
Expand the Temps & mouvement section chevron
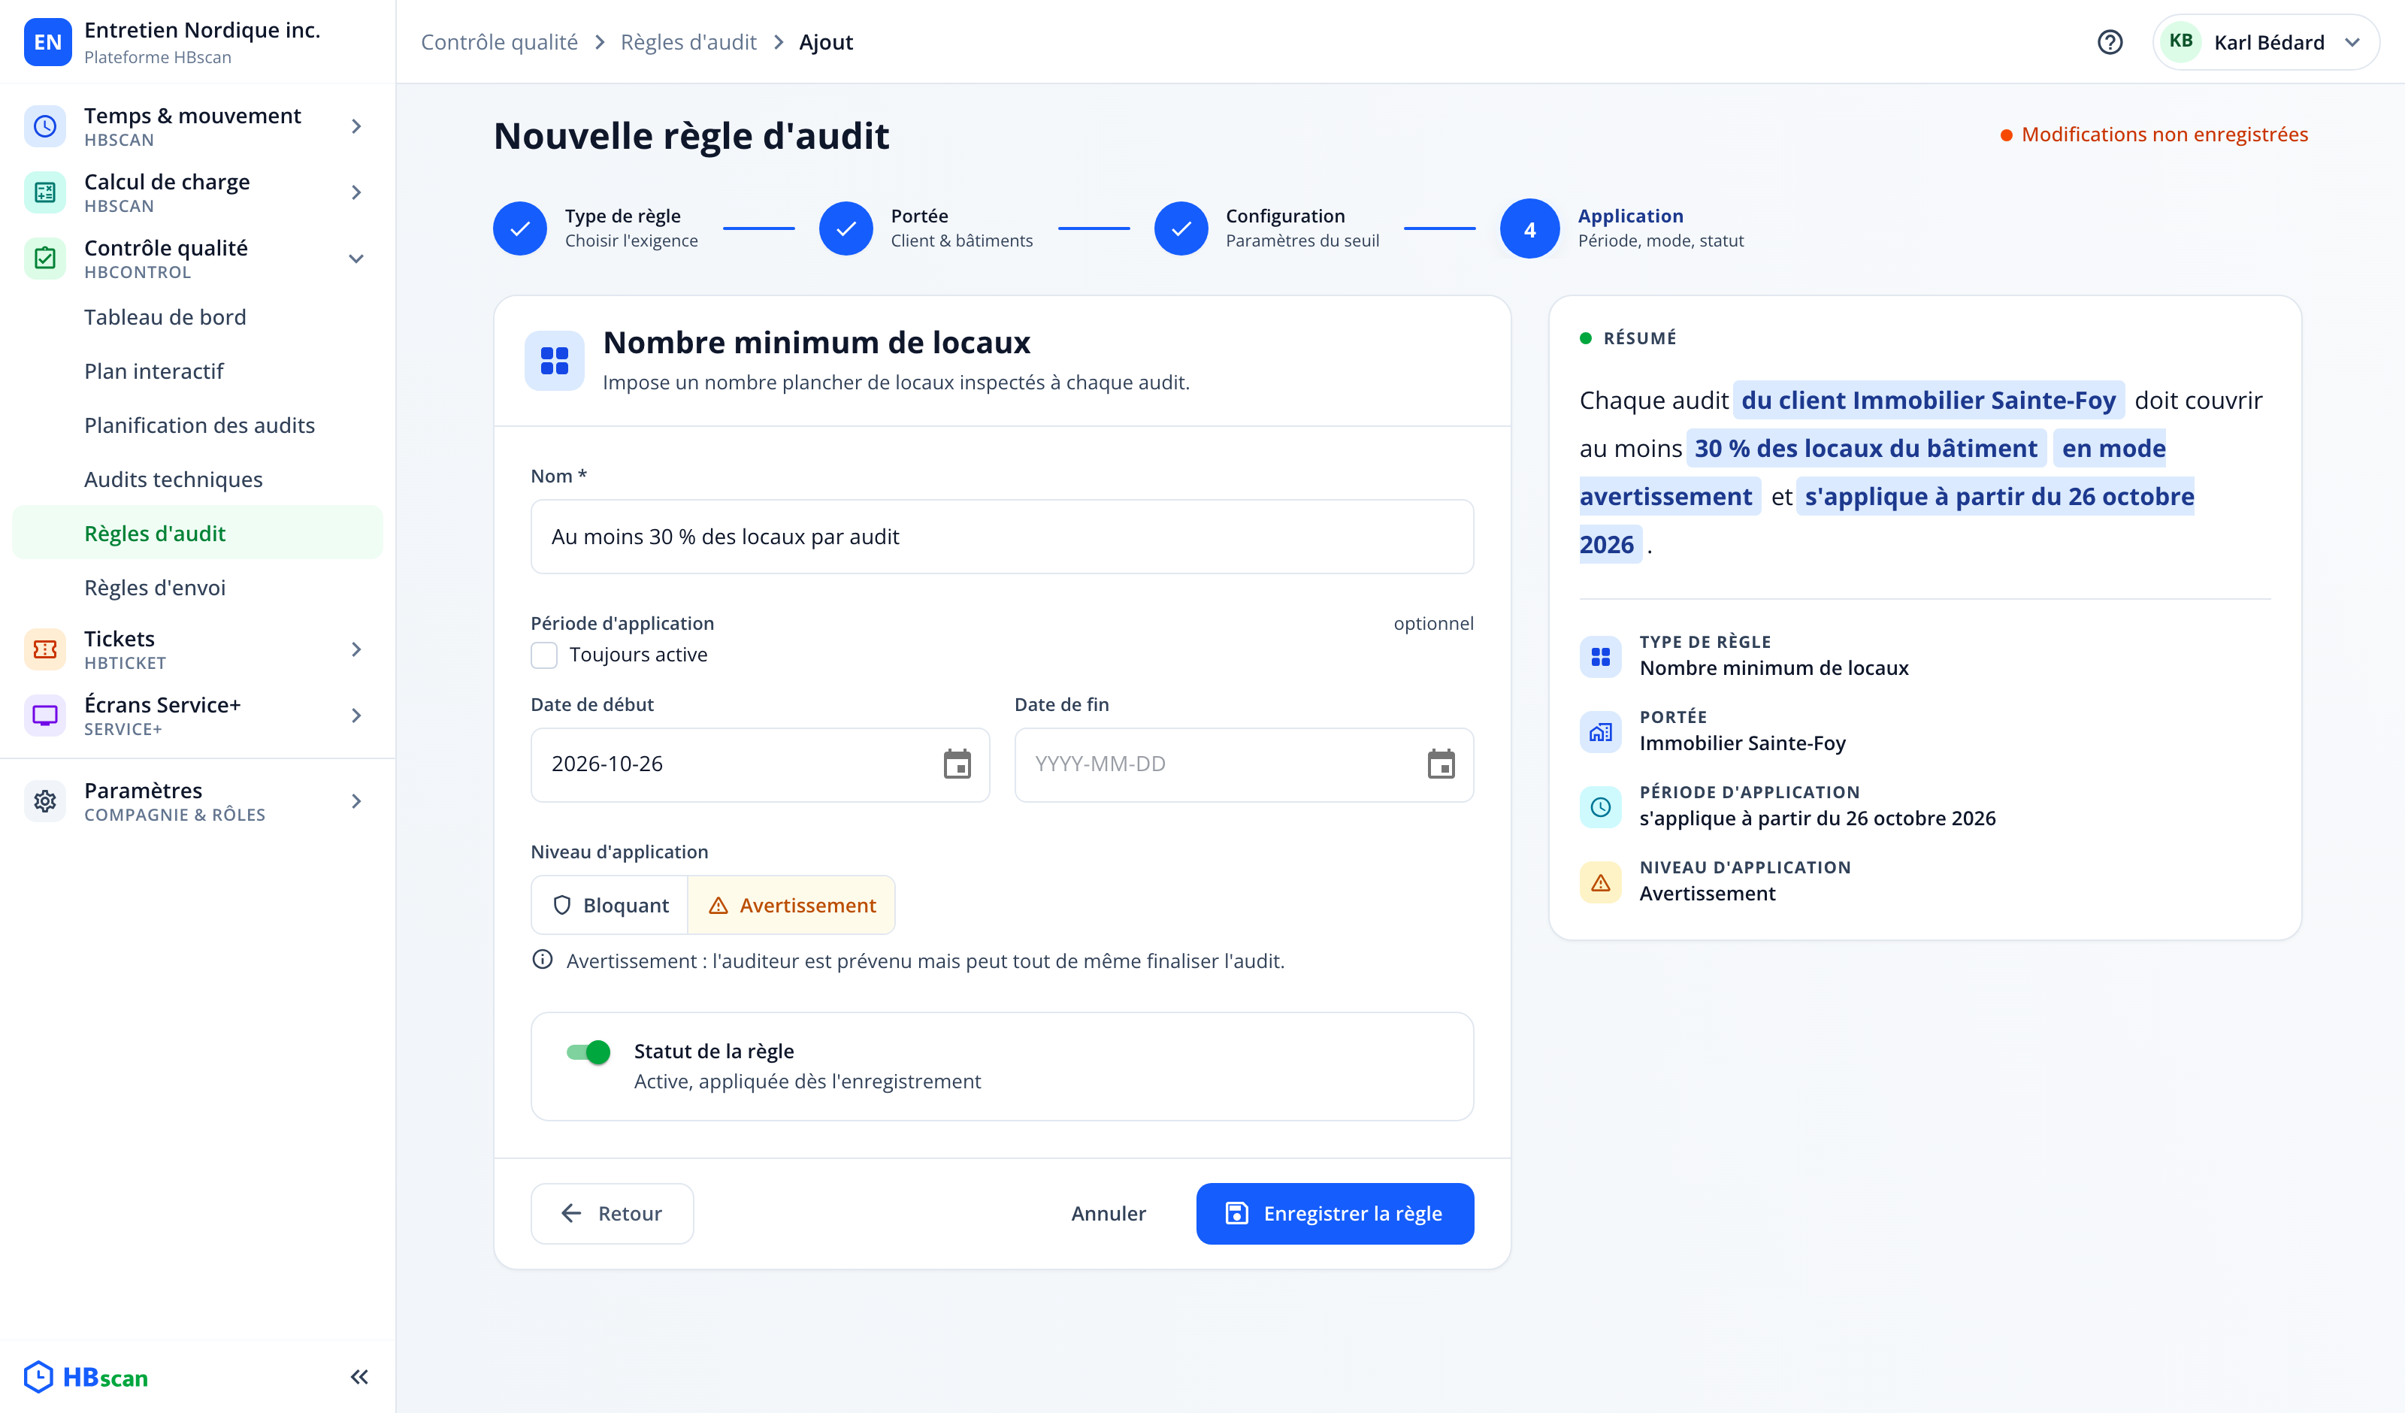coord(356,126)
